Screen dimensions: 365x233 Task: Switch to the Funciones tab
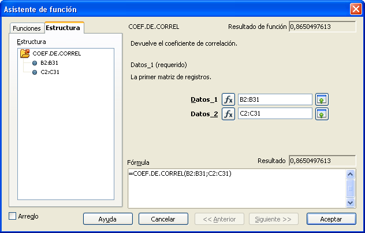[27, 28]
